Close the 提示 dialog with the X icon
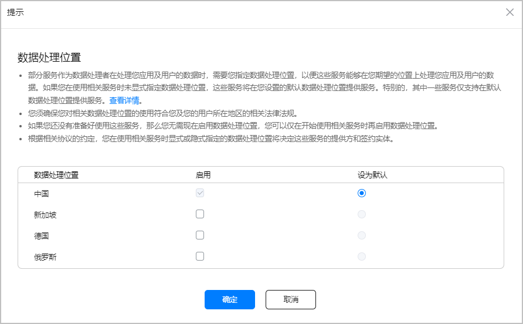Image resolution: width=523 pixels, height=324 pixels. pyautogui.click(x=510, y=12)
